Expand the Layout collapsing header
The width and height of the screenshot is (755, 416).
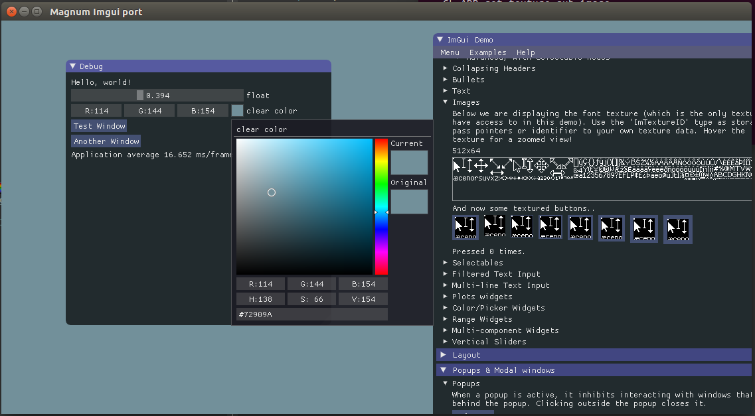coord(594,355)
